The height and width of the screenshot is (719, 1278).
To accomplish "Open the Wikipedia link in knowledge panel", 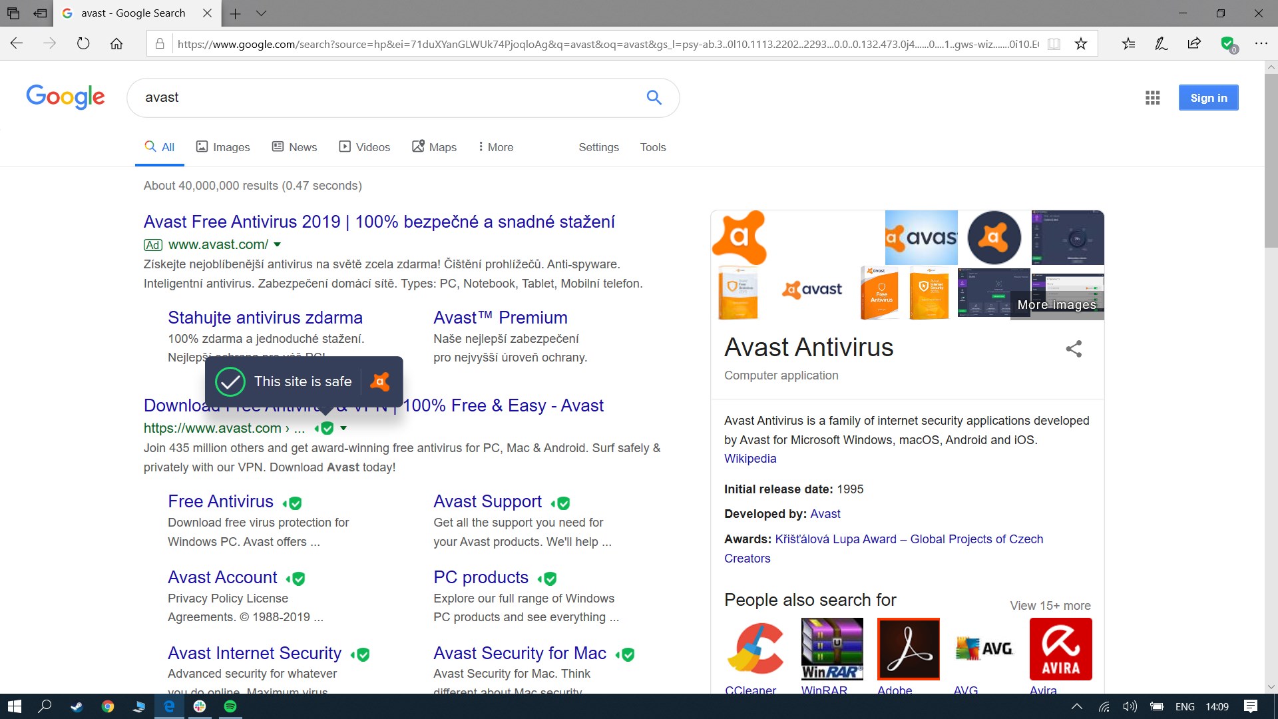I will [x=750, y=459].
